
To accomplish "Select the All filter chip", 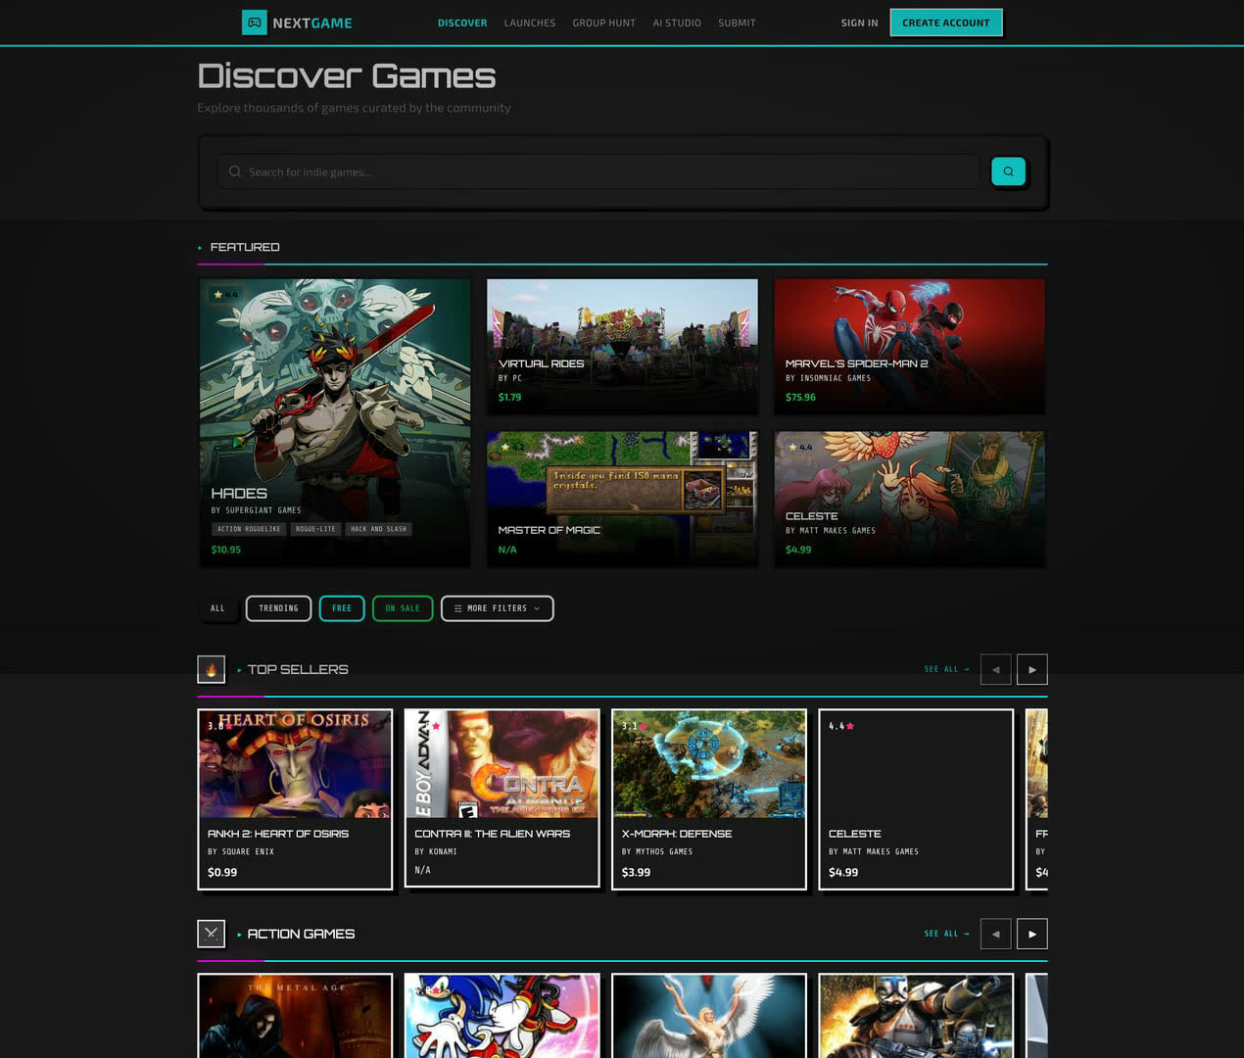I will coord(217,608).
